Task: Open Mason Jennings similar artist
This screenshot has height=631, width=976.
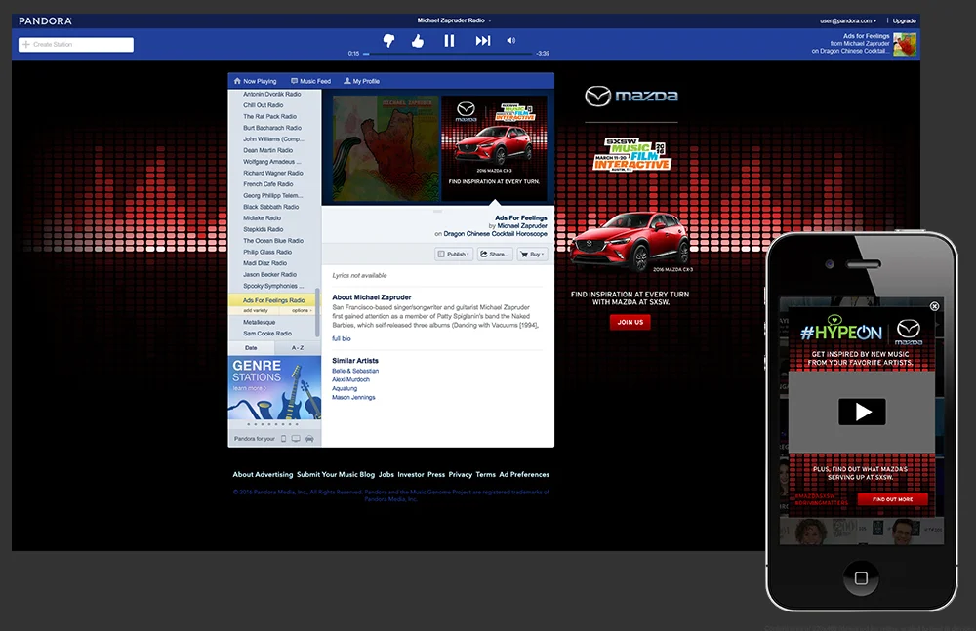Action: pyautogui.click(x=353, y=397)
